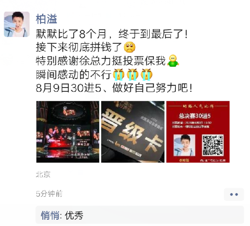Viewport: 250px width, 226px height.
Task: Open the two-dot more options button
Action: pos(234,194)
